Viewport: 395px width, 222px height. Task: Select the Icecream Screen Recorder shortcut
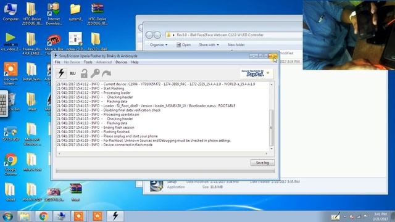[10, 73]
